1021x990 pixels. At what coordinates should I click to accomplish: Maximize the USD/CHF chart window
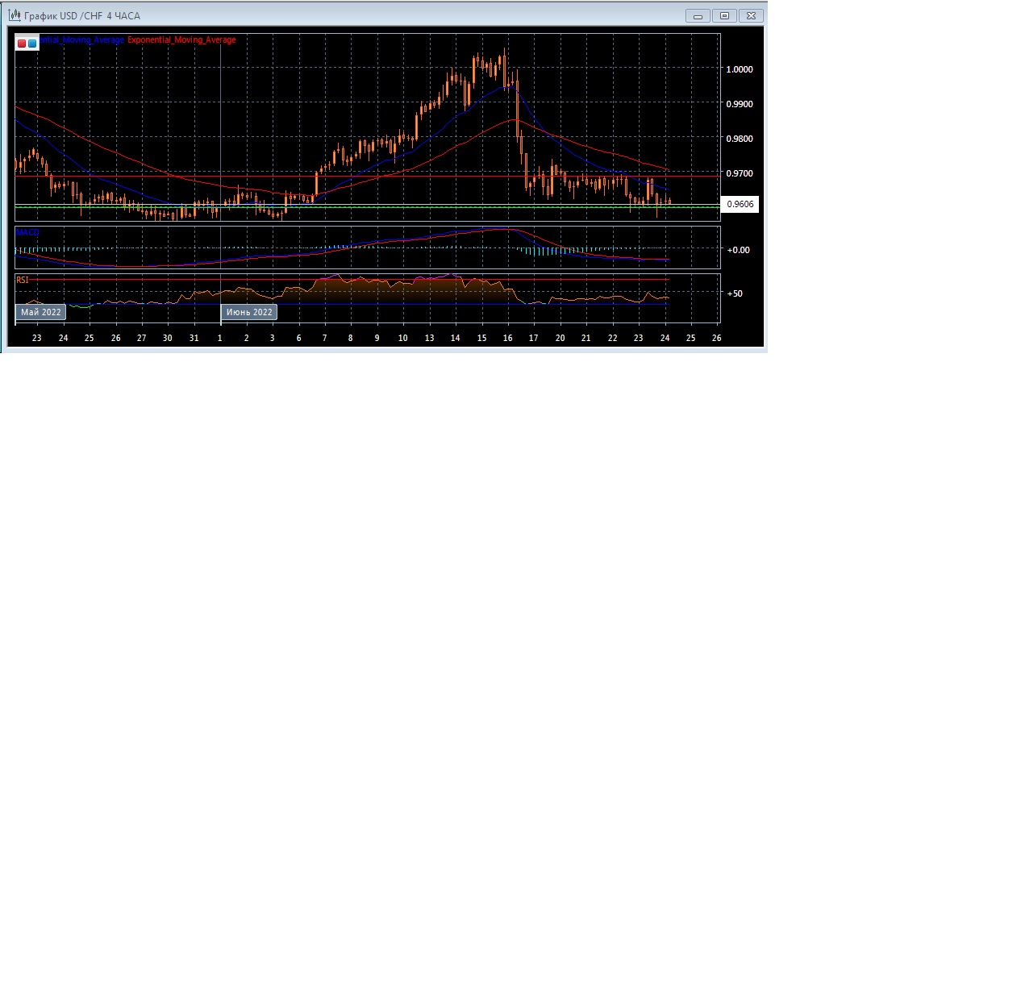724,16
